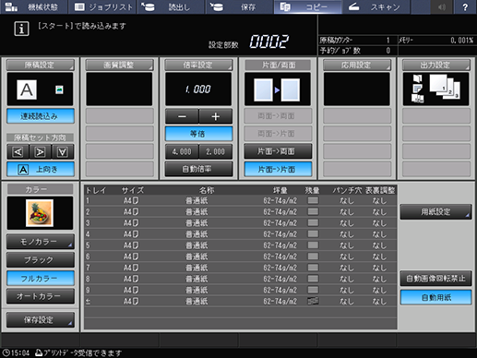Toggle 自動画像回転禁止 auto rotation off
The image size is (477, 358).
[435, 279]
